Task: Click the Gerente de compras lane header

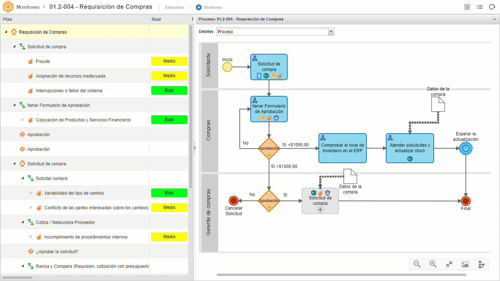Action: click(209, 212)
